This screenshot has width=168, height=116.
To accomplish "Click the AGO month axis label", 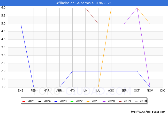I will (x=111, y=90).
